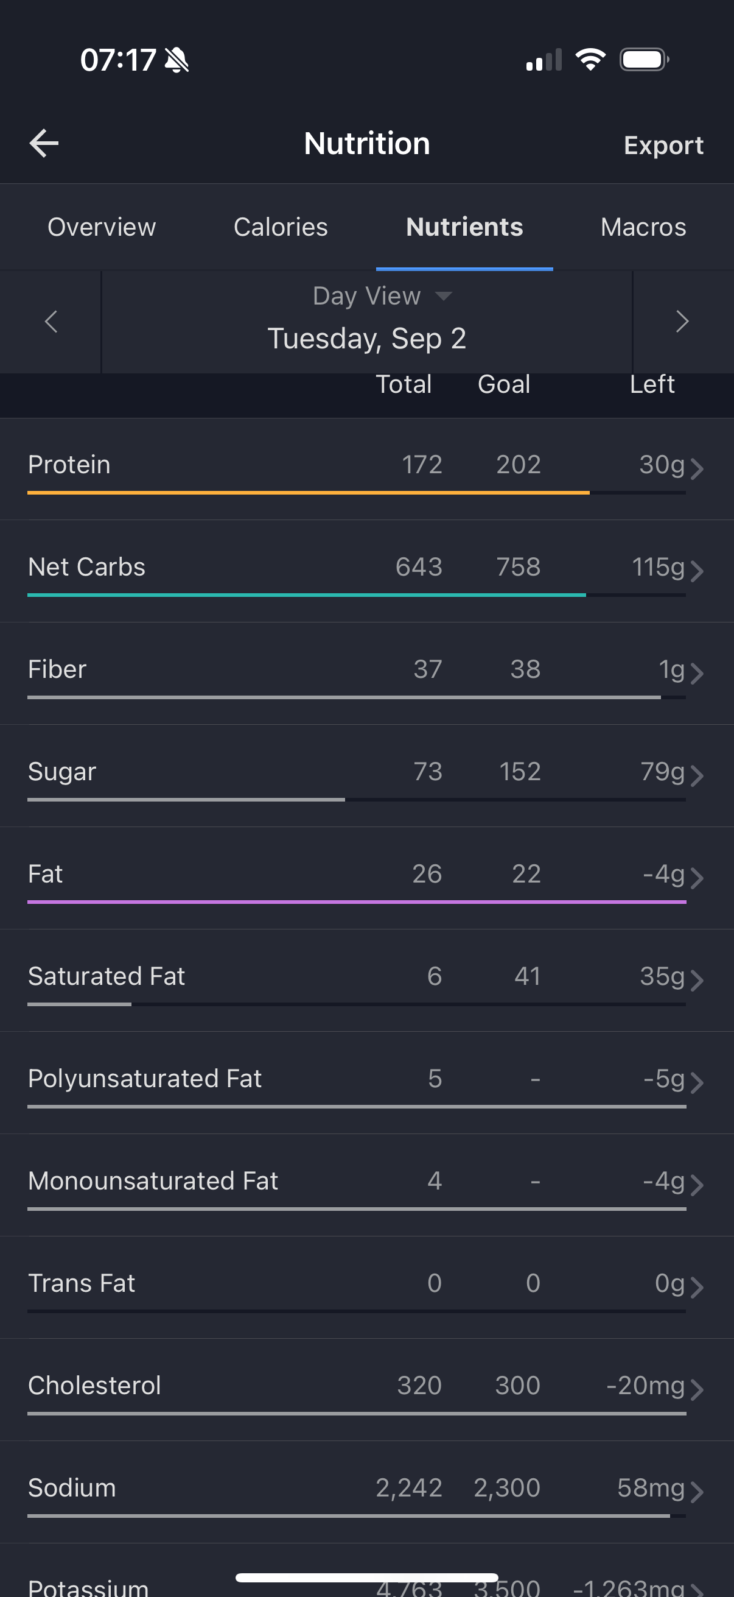The height and width of the screenshot is (1597, 734).
Task: Click the Protein orange progress bar
Action: click(309, 493)
